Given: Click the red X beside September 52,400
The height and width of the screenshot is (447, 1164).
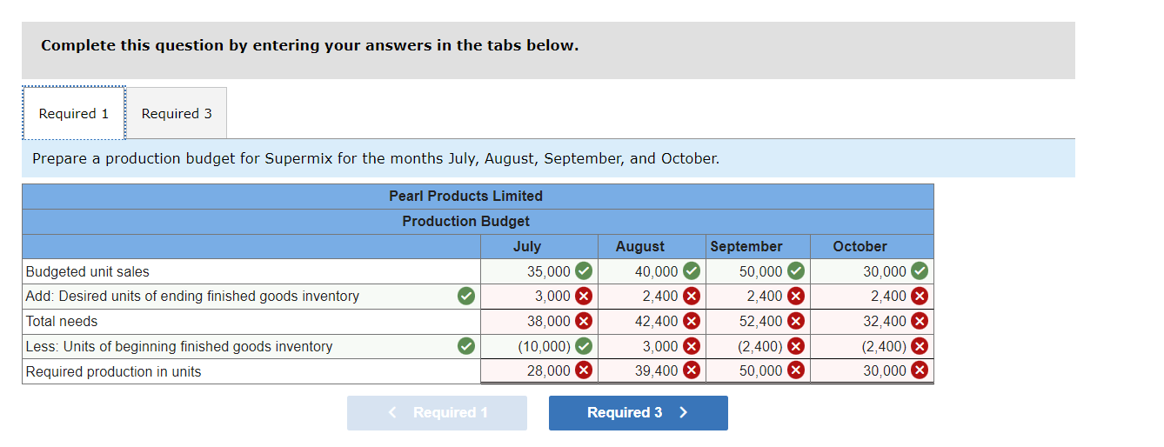Looking at the screenshot, I should coord(796,321).
